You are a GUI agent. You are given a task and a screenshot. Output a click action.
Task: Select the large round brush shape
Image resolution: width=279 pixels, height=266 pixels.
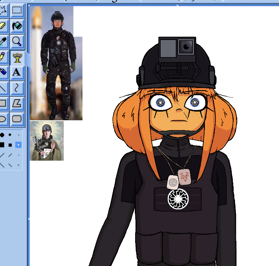pyautogui.click(x=2, y=135)
